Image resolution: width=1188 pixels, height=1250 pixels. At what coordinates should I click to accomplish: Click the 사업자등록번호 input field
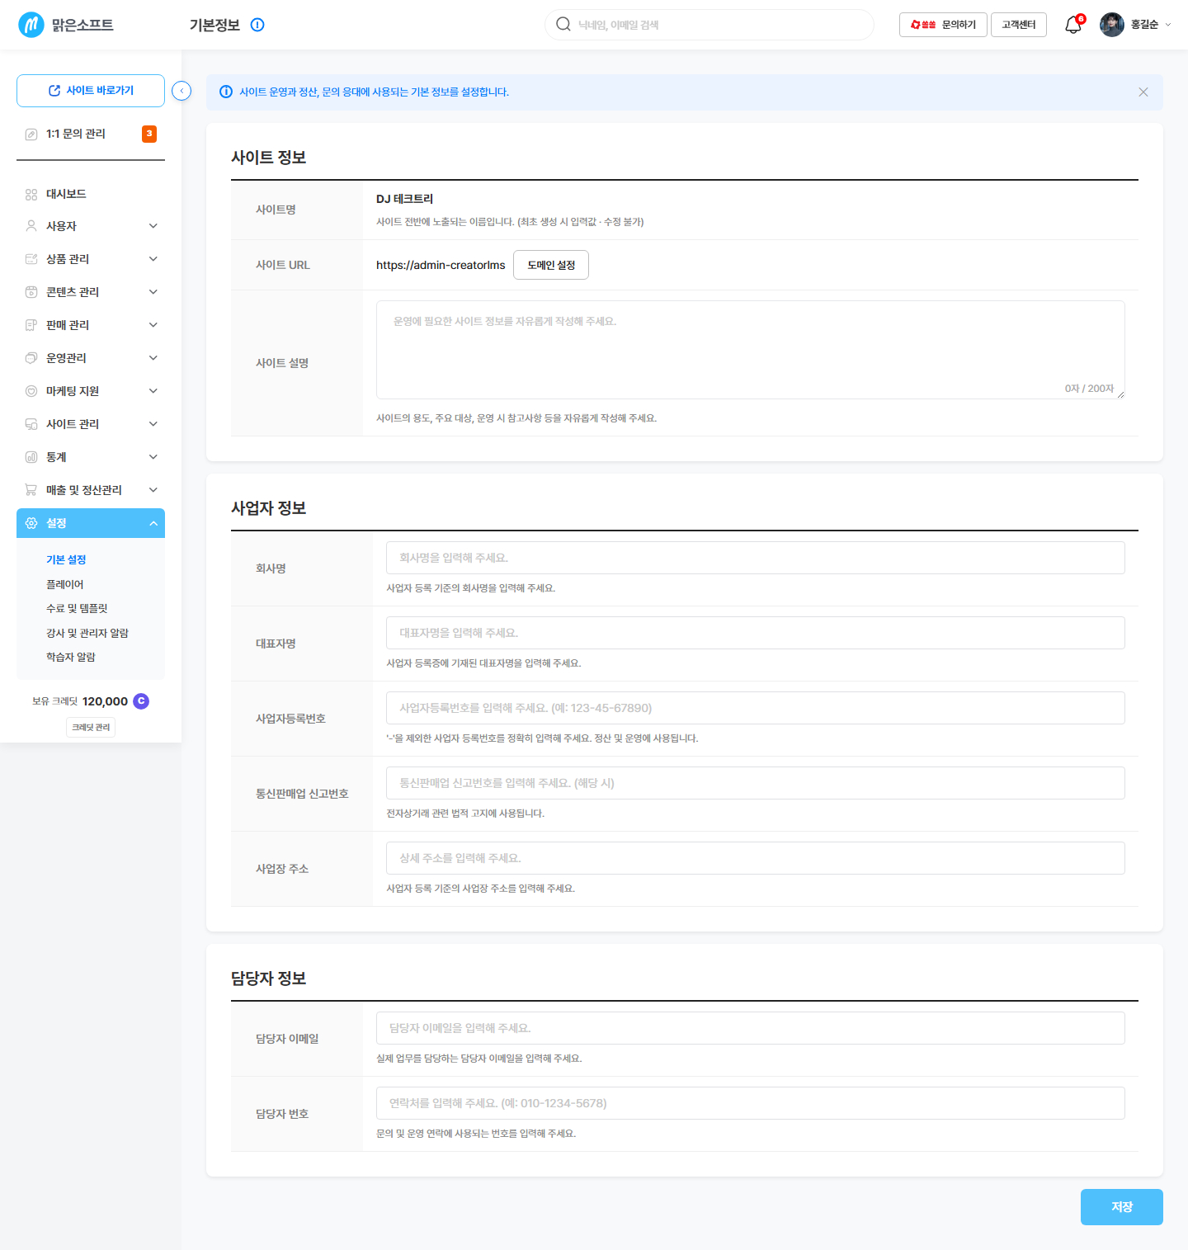click(x=756, y=708)
